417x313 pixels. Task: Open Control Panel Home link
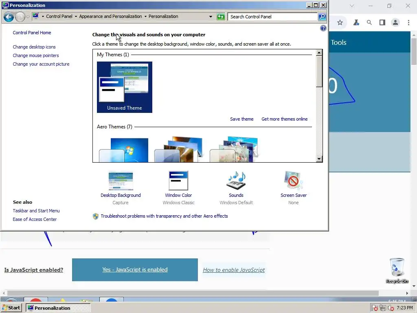click(32, 33)
